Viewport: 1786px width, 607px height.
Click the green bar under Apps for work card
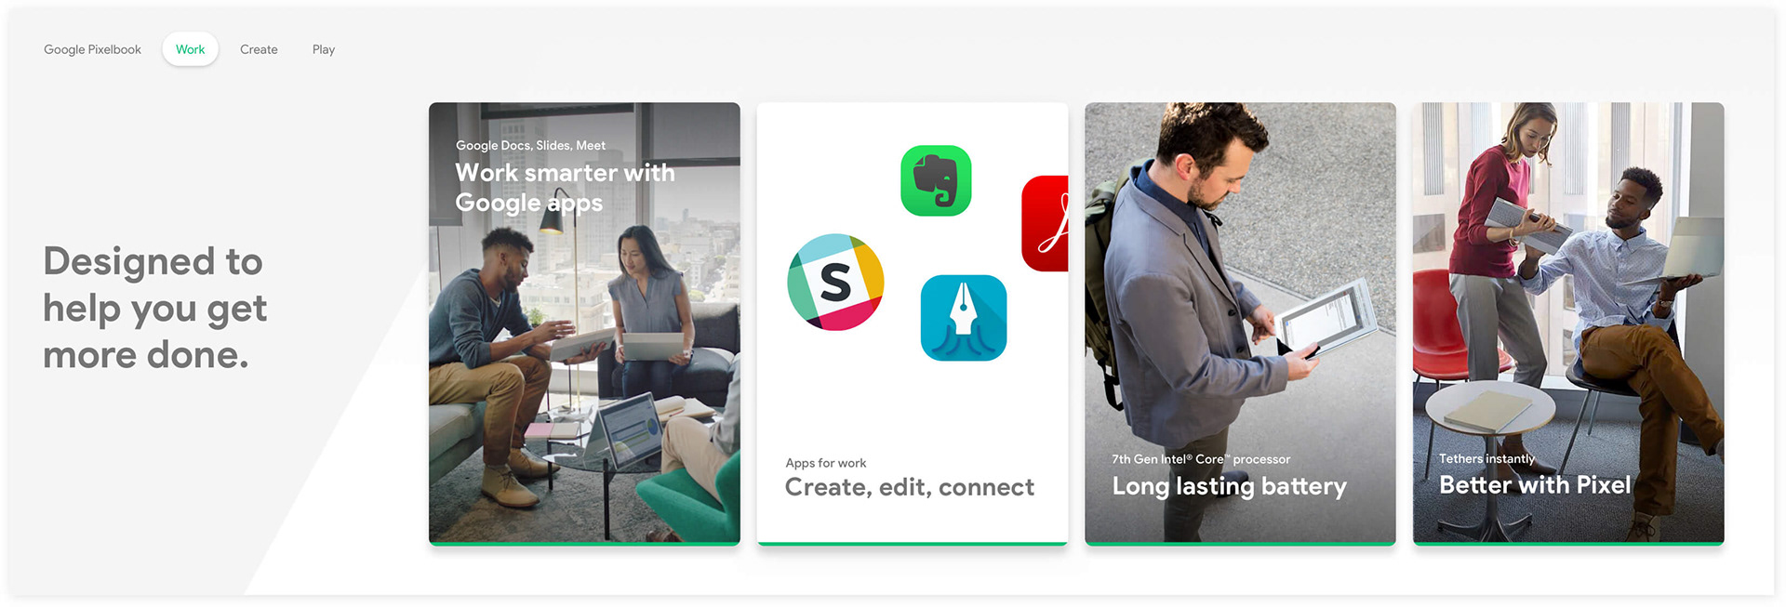click(913, 544)
